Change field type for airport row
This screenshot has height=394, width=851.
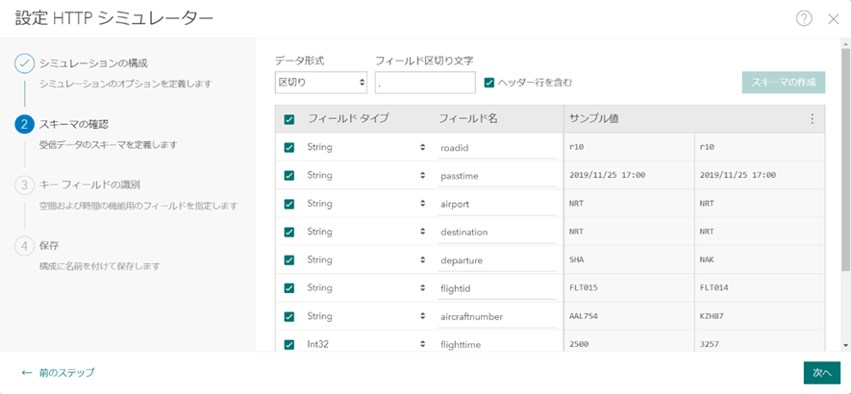[x=365, y=204]
